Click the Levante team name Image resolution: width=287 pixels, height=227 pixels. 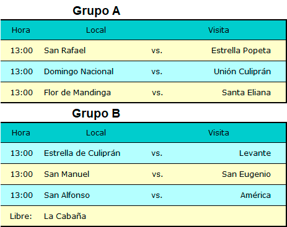255,153
